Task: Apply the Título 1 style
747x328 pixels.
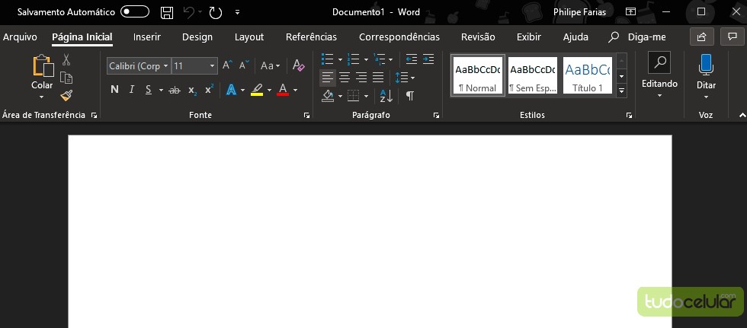Action: 587,75
